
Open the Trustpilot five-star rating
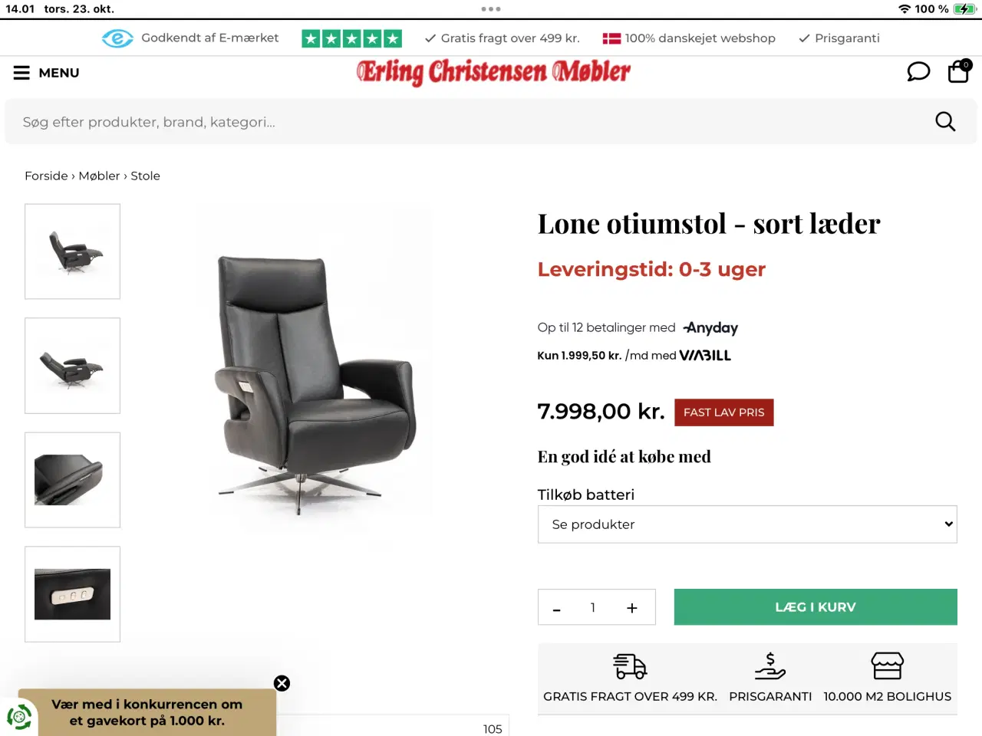(x=352, y=38)
